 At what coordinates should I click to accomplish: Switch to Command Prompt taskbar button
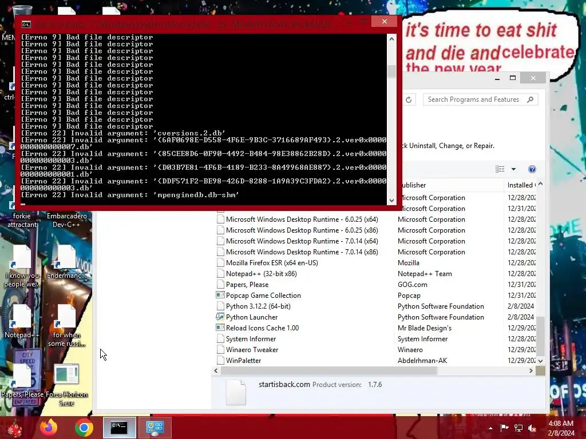(x=120, y=428)
